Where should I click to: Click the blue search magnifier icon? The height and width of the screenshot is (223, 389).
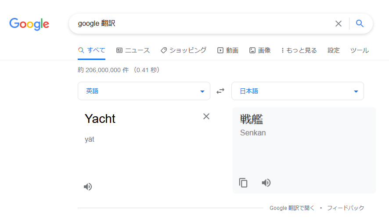[360, 24]
